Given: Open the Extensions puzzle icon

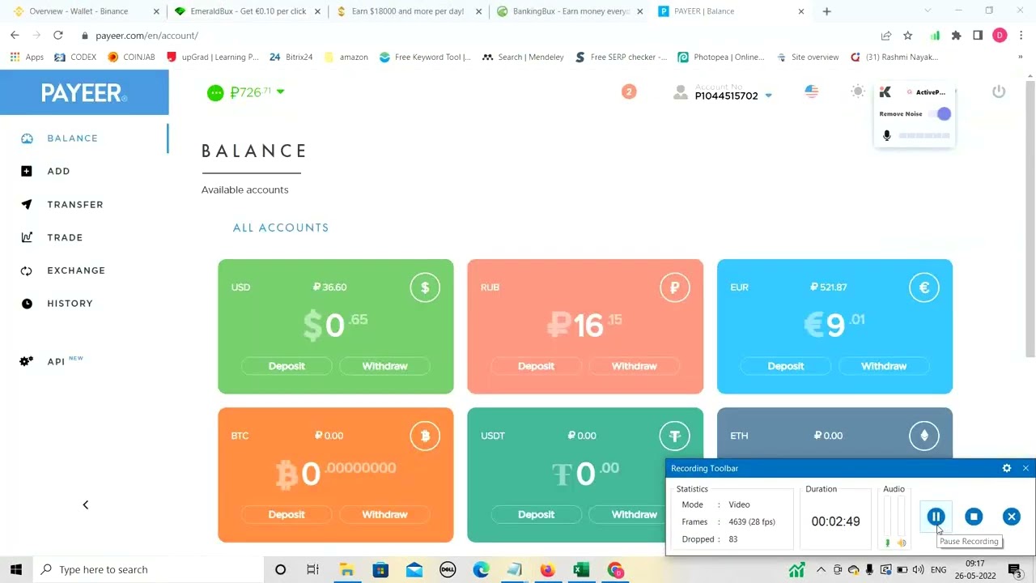Looking at the screenshot, I should click(x=956, y=36).
